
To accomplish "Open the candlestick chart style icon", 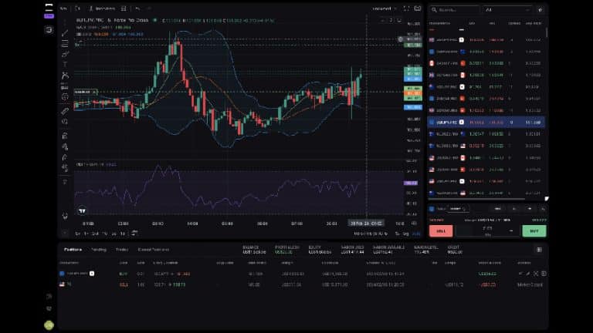I will click(x=77, y=8).
